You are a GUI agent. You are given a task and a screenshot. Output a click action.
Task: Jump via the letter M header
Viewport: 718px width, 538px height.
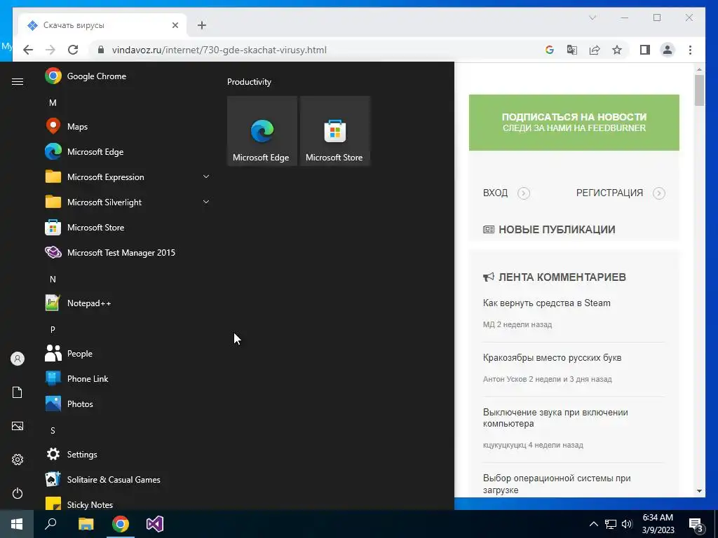pos(53,103)
